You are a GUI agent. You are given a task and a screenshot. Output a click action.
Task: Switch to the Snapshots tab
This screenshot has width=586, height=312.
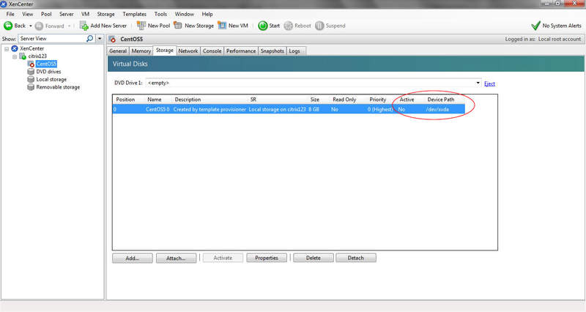click(272, 51)
